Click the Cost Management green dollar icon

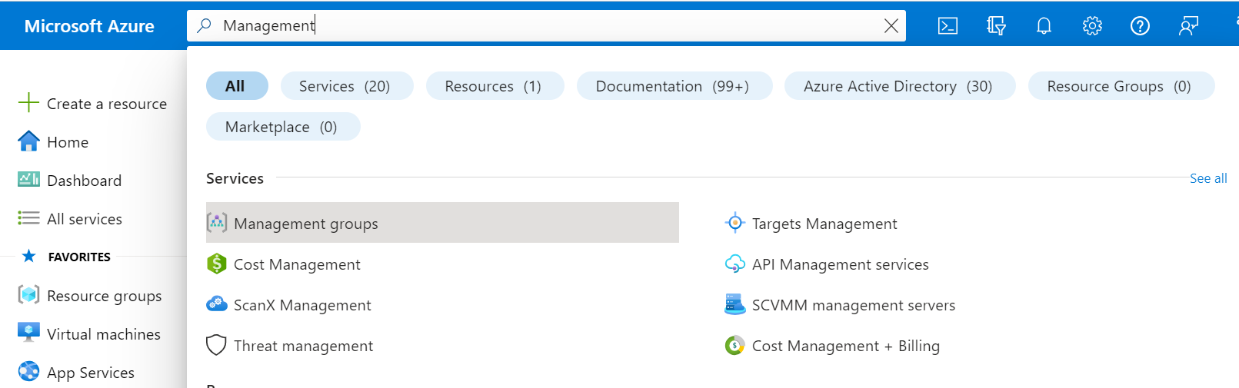pyautogui.click(x=217, y=264)
